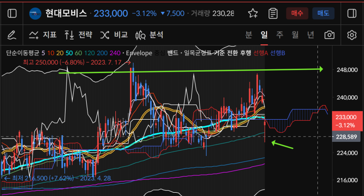Click the 매도 sell button
Viewport: 364px width, 196px height.
pyautogui.click(x=324, y=13)
